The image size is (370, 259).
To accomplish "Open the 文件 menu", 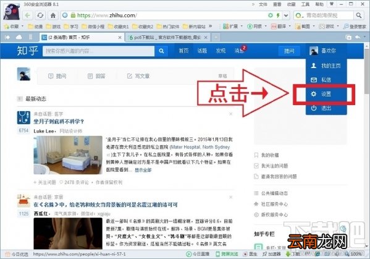I will click(x=263, y=4).
